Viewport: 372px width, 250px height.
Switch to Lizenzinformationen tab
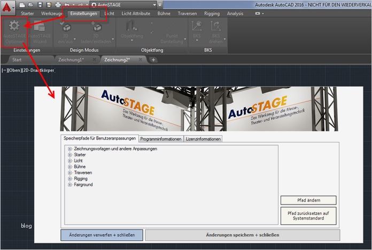click(x=203, y=139)
